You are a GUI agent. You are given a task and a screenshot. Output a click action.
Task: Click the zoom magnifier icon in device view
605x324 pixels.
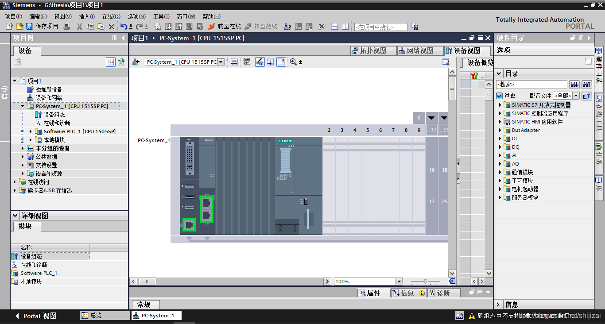coord(293,62)
